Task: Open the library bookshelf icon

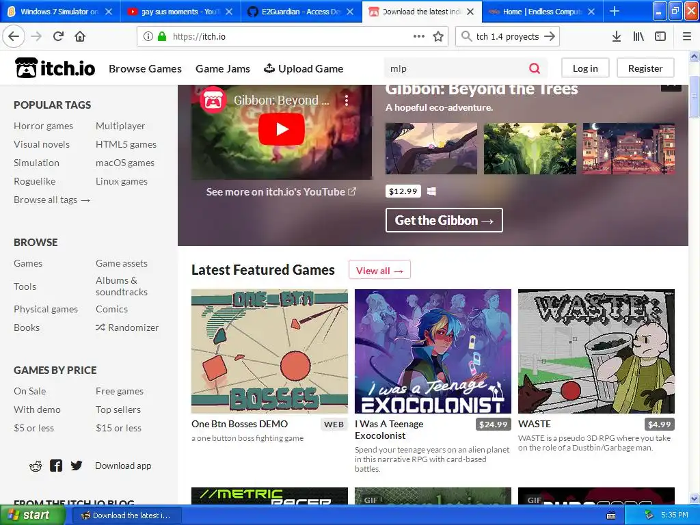Action: (638, 37)
